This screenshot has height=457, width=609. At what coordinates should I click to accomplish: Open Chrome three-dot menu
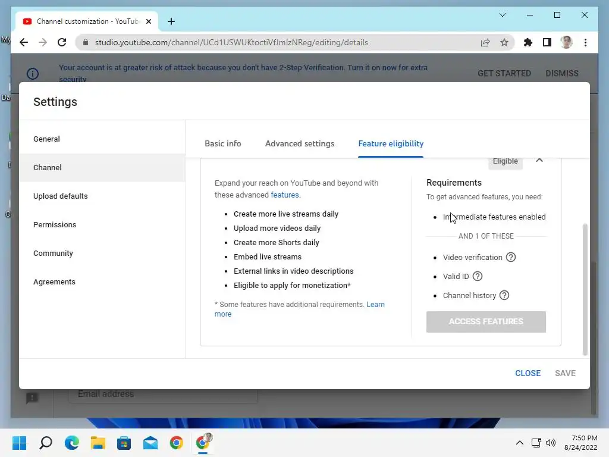pos(585,42)
